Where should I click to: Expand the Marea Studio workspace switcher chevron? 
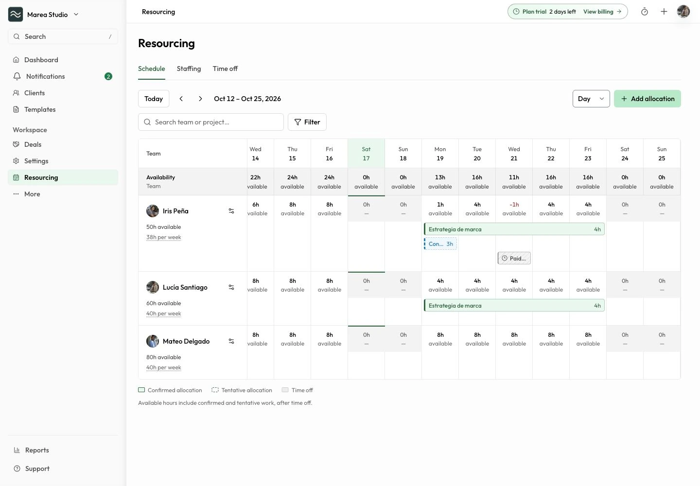[x=76, y=15]
